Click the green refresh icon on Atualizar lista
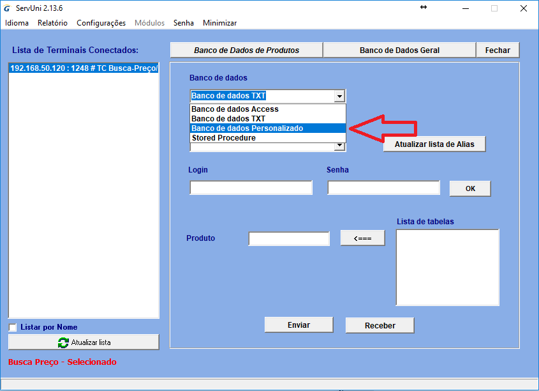This screenshot has width=539, height=391. [63, 342]
